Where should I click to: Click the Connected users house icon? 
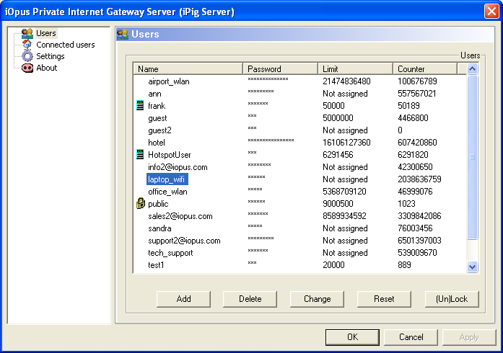[27, 45]
